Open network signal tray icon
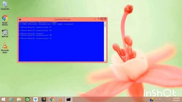This screenshot has width=182, height=102. click(166, 99)
